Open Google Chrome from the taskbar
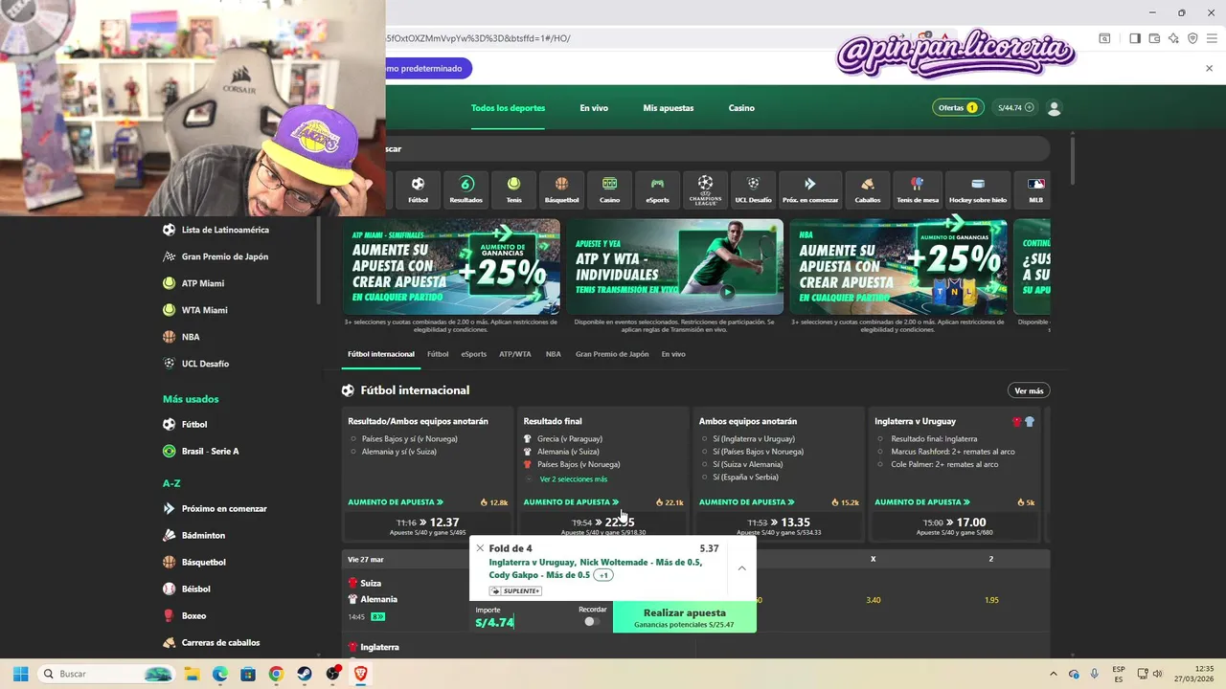This screenshot has width=1226, height=689. (276, 674)
